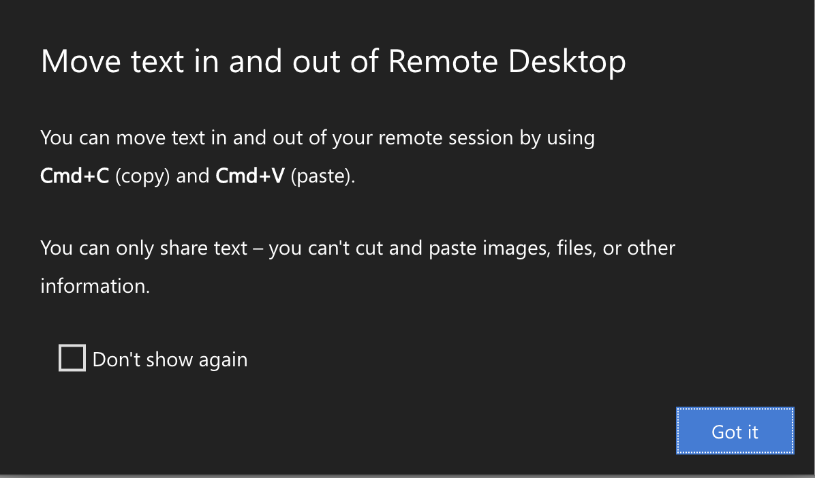Click the word (copy) in the instructions
Viewport: 815px width, 478px height.
142,176
